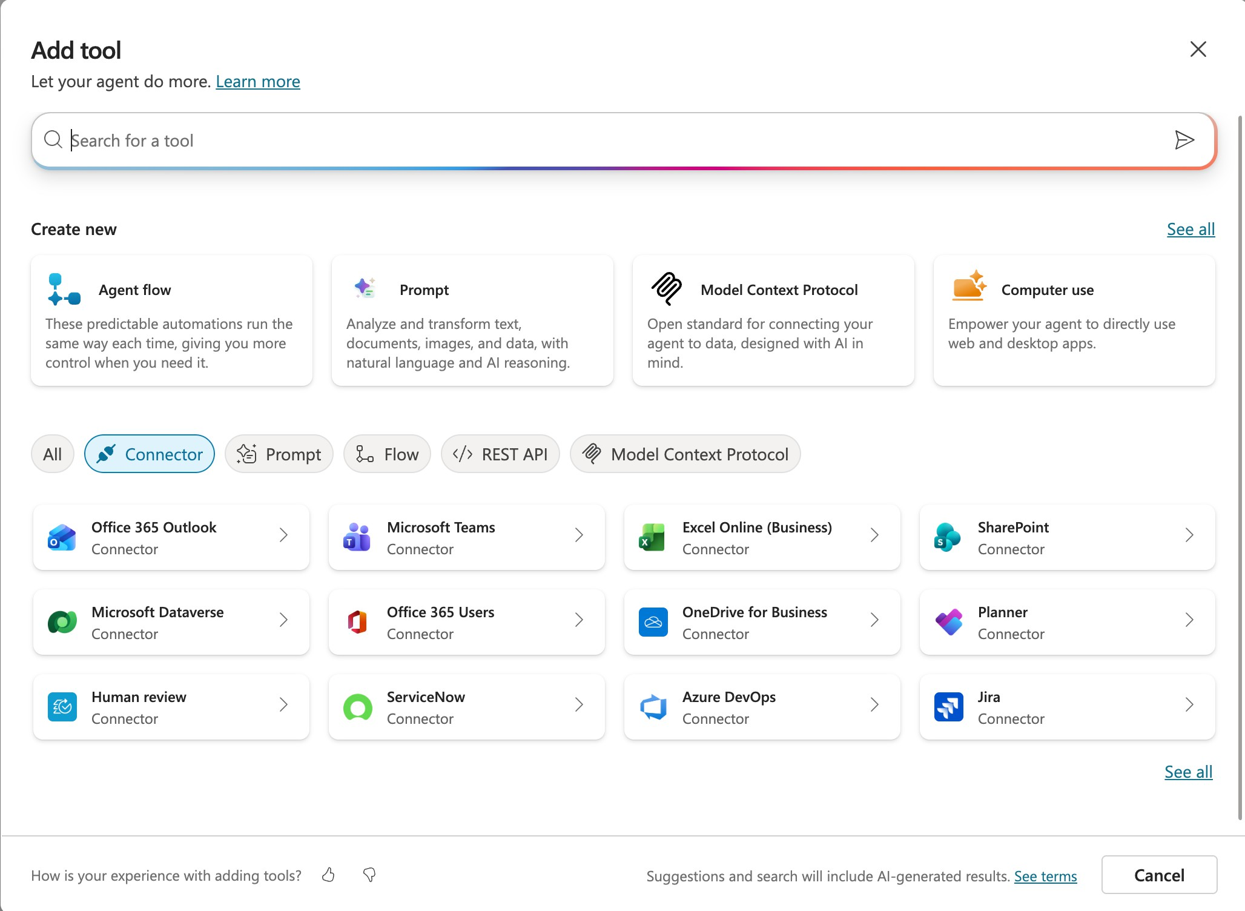1245x911 pixels.
Task: Select the Prompt filter tab
Action: [279, 454]
